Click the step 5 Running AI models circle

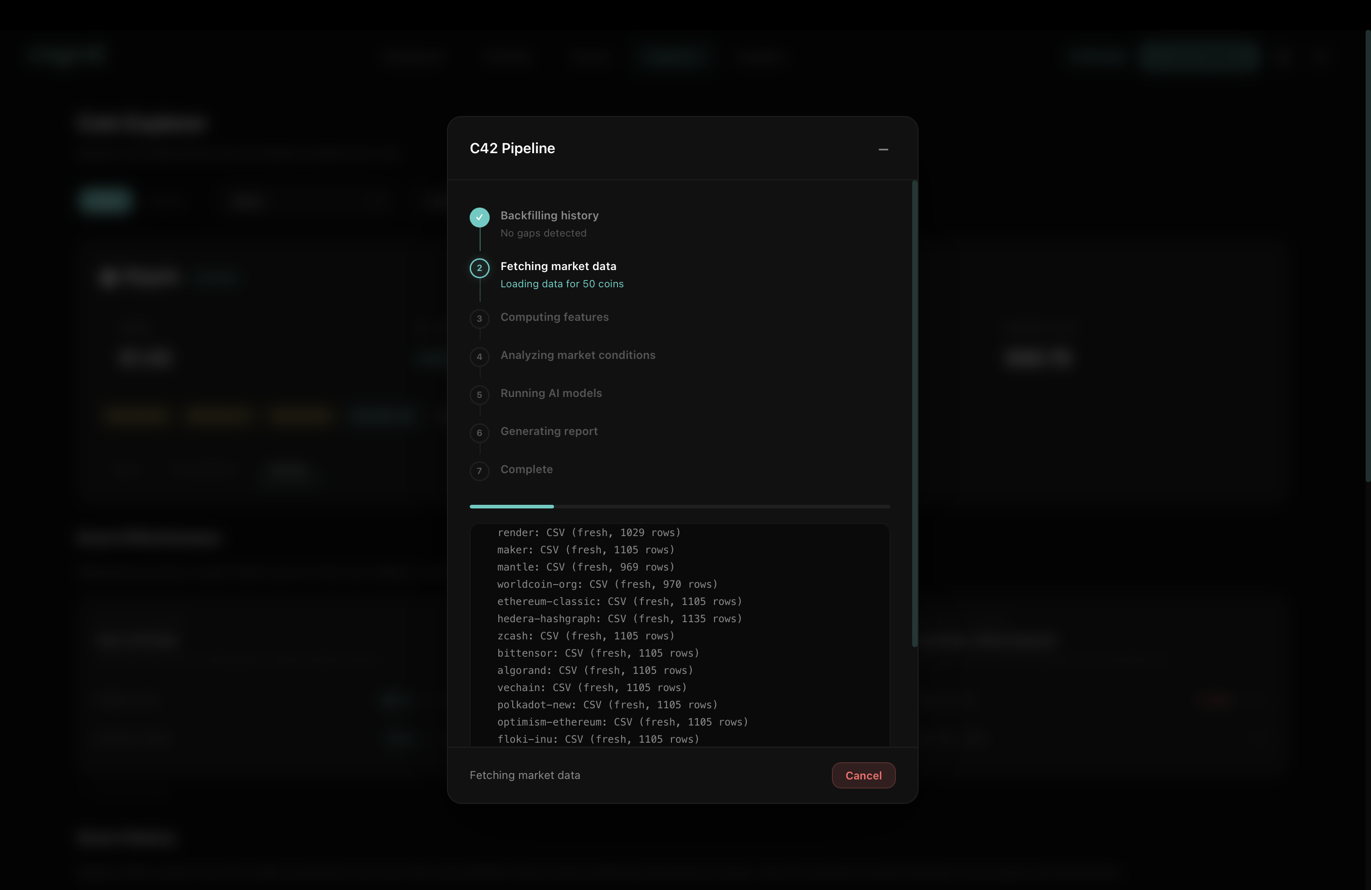click(x=479, y=395)
